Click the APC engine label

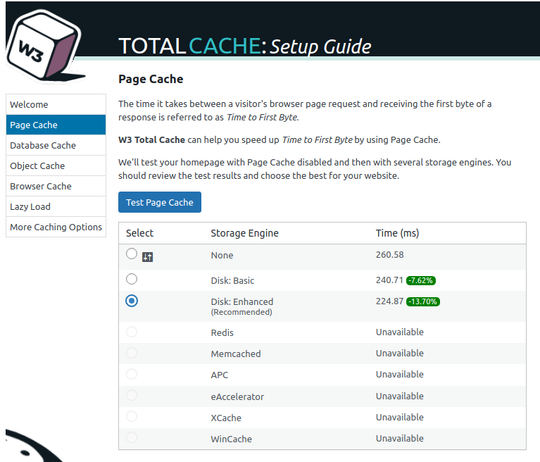(220, 375)
